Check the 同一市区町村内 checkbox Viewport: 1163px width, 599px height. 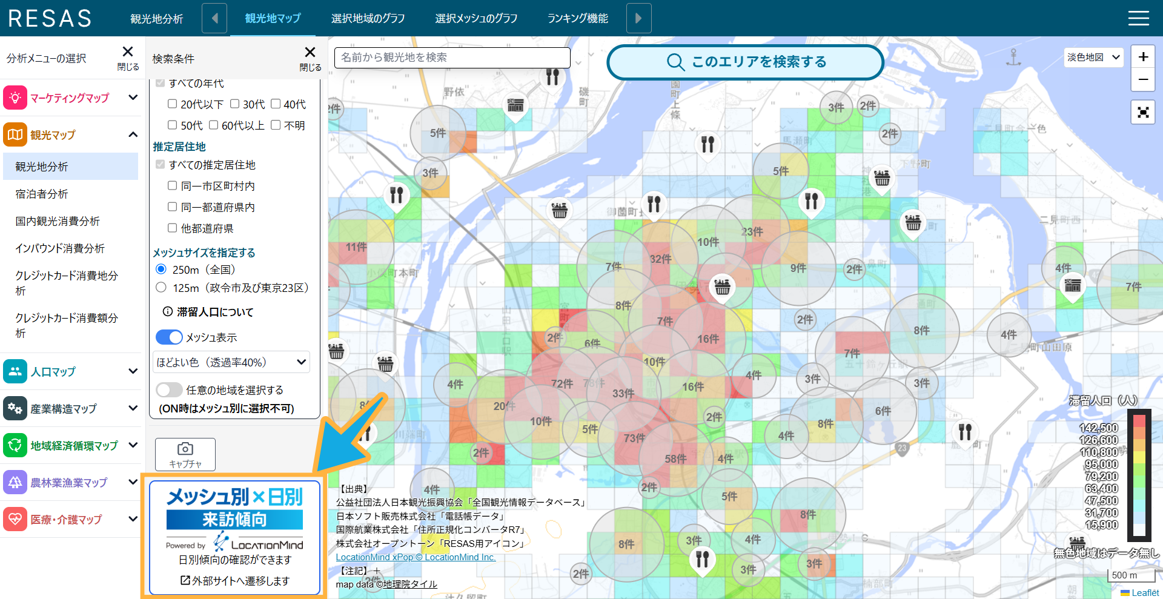[172, 185]
